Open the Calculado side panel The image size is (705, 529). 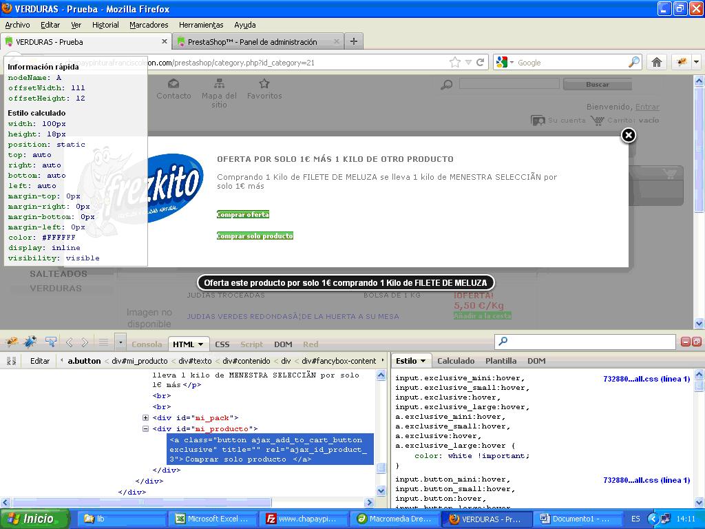click(456, 361)
